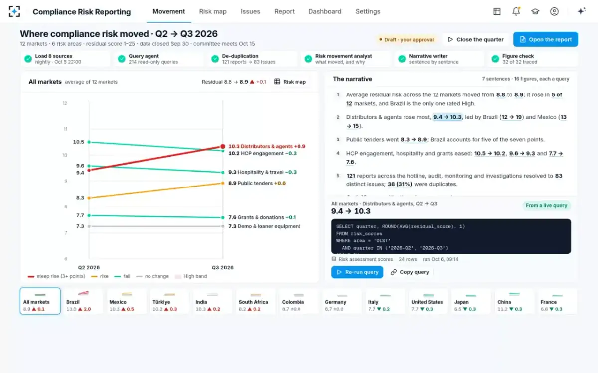The image size is (598, 373).
Task: Open the sparkle AI assistant icon
Action: pyautogui.click(x=581, y=11)
